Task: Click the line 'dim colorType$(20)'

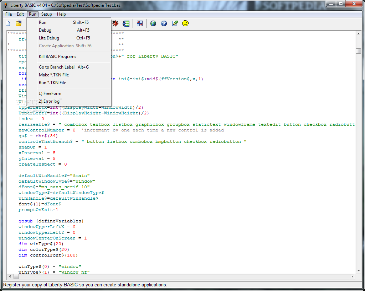Action: tap(44, 250)
